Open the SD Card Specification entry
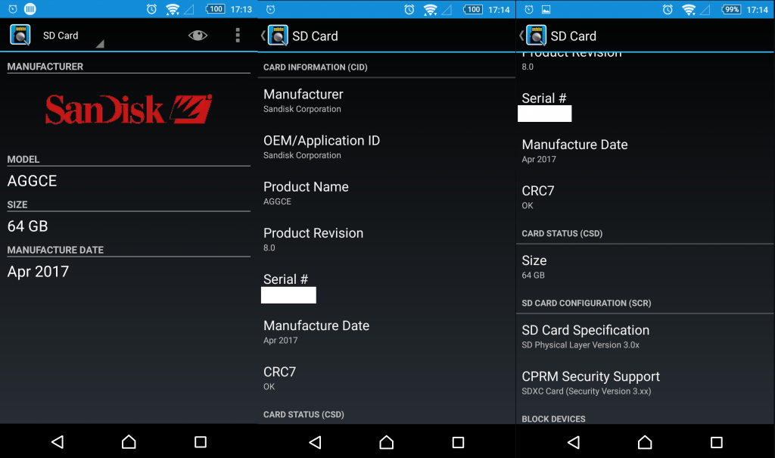Screen dimensions: 775x458 pyautogui.click(x=645, y=337)
